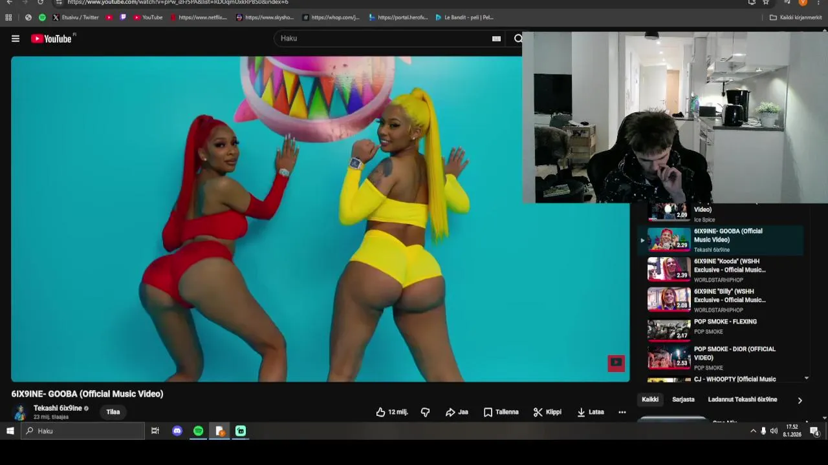Open the Windows notification center

[x=815, y=431]
